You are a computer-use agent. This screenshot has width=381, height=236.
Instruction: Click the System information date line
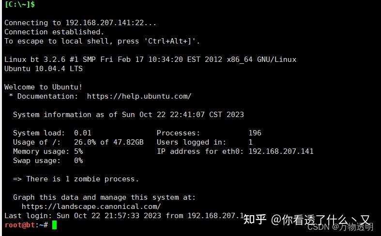point(128,115)
